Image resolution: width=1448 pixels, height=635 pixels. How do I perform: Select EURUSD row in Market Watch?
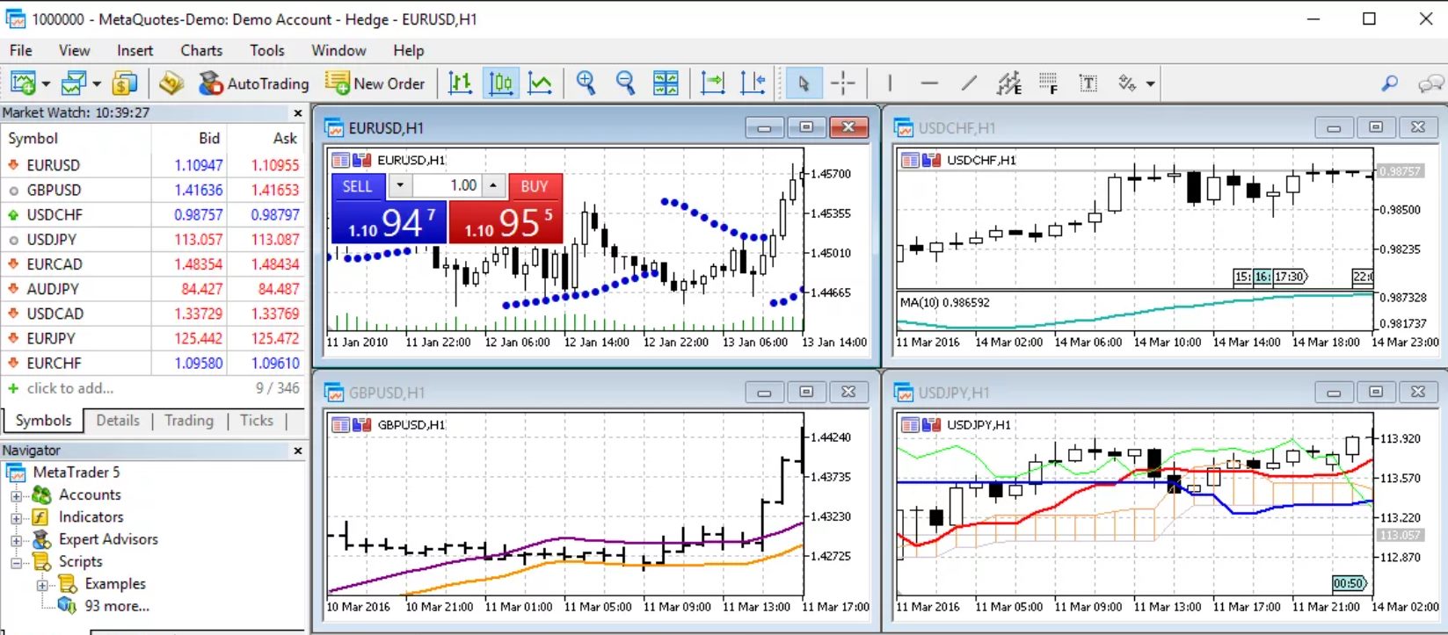click(x=153, y=164)
